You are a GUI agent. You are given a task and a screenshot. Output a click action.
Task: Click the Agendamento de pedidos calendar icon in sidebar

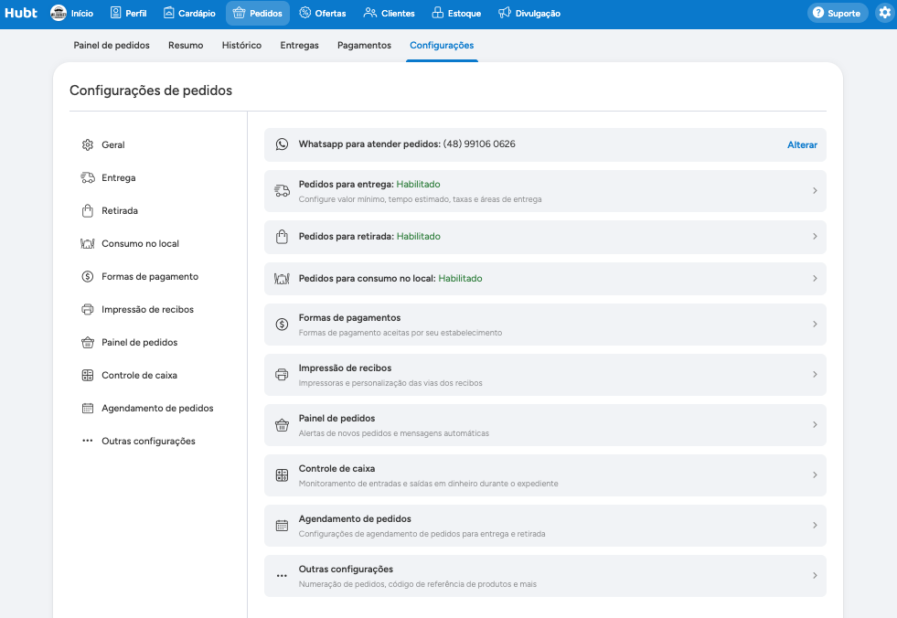[x=88, y=408]
